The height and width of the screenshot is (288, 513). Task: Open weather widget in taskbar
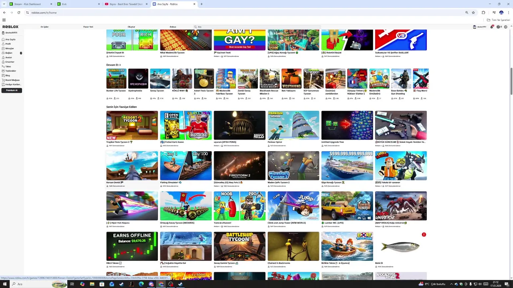432,284
